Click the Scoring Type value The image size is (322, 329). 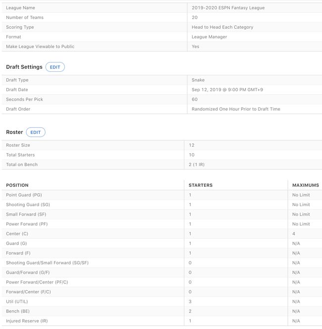[x=222, y=27]
